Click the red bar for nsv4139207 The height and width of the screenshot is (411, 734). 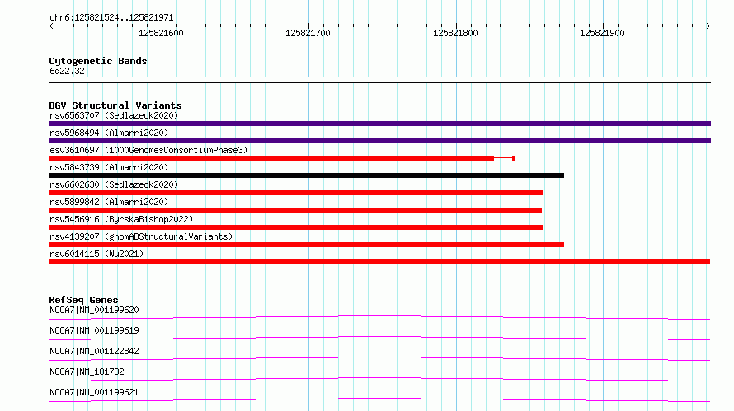pos(306,245)
